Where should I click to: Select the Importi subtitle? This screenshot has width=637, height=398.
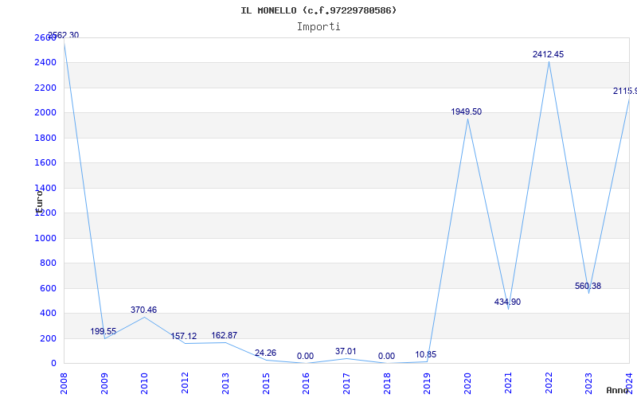click(318, 27)
